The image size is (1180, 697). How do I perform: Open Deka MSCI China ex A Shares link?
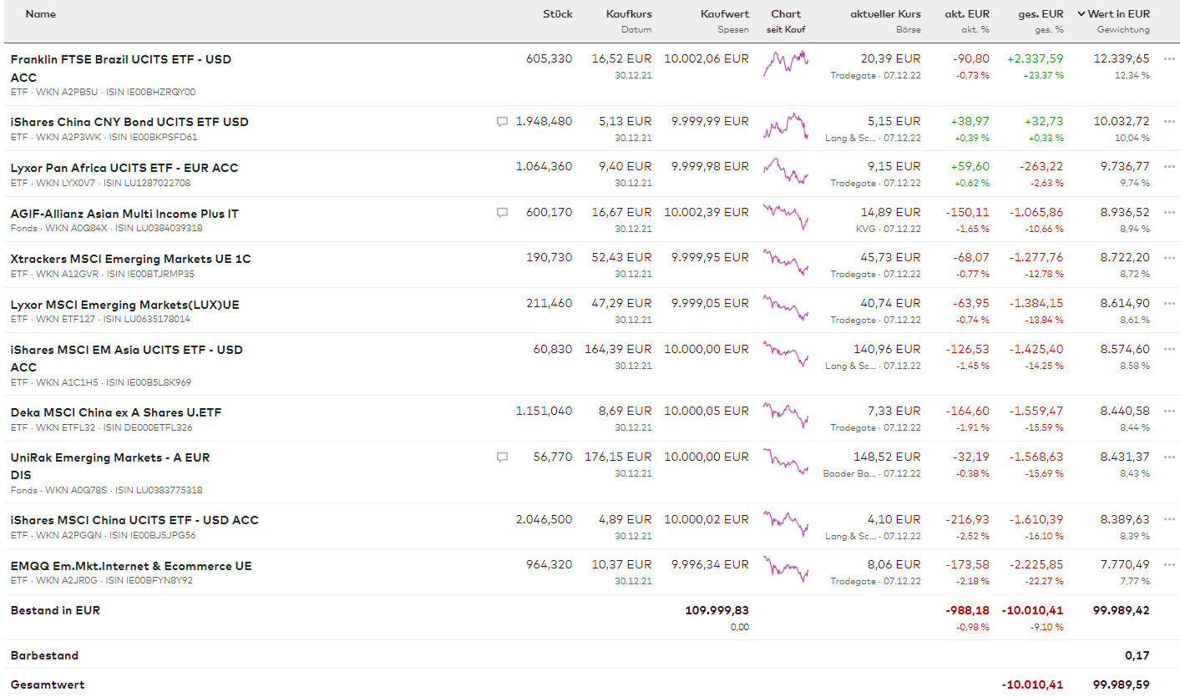(116, 412)
